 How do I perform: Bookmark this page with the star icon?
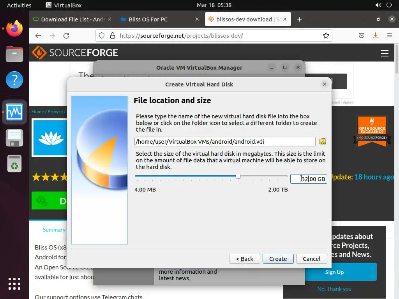point(326,35)
